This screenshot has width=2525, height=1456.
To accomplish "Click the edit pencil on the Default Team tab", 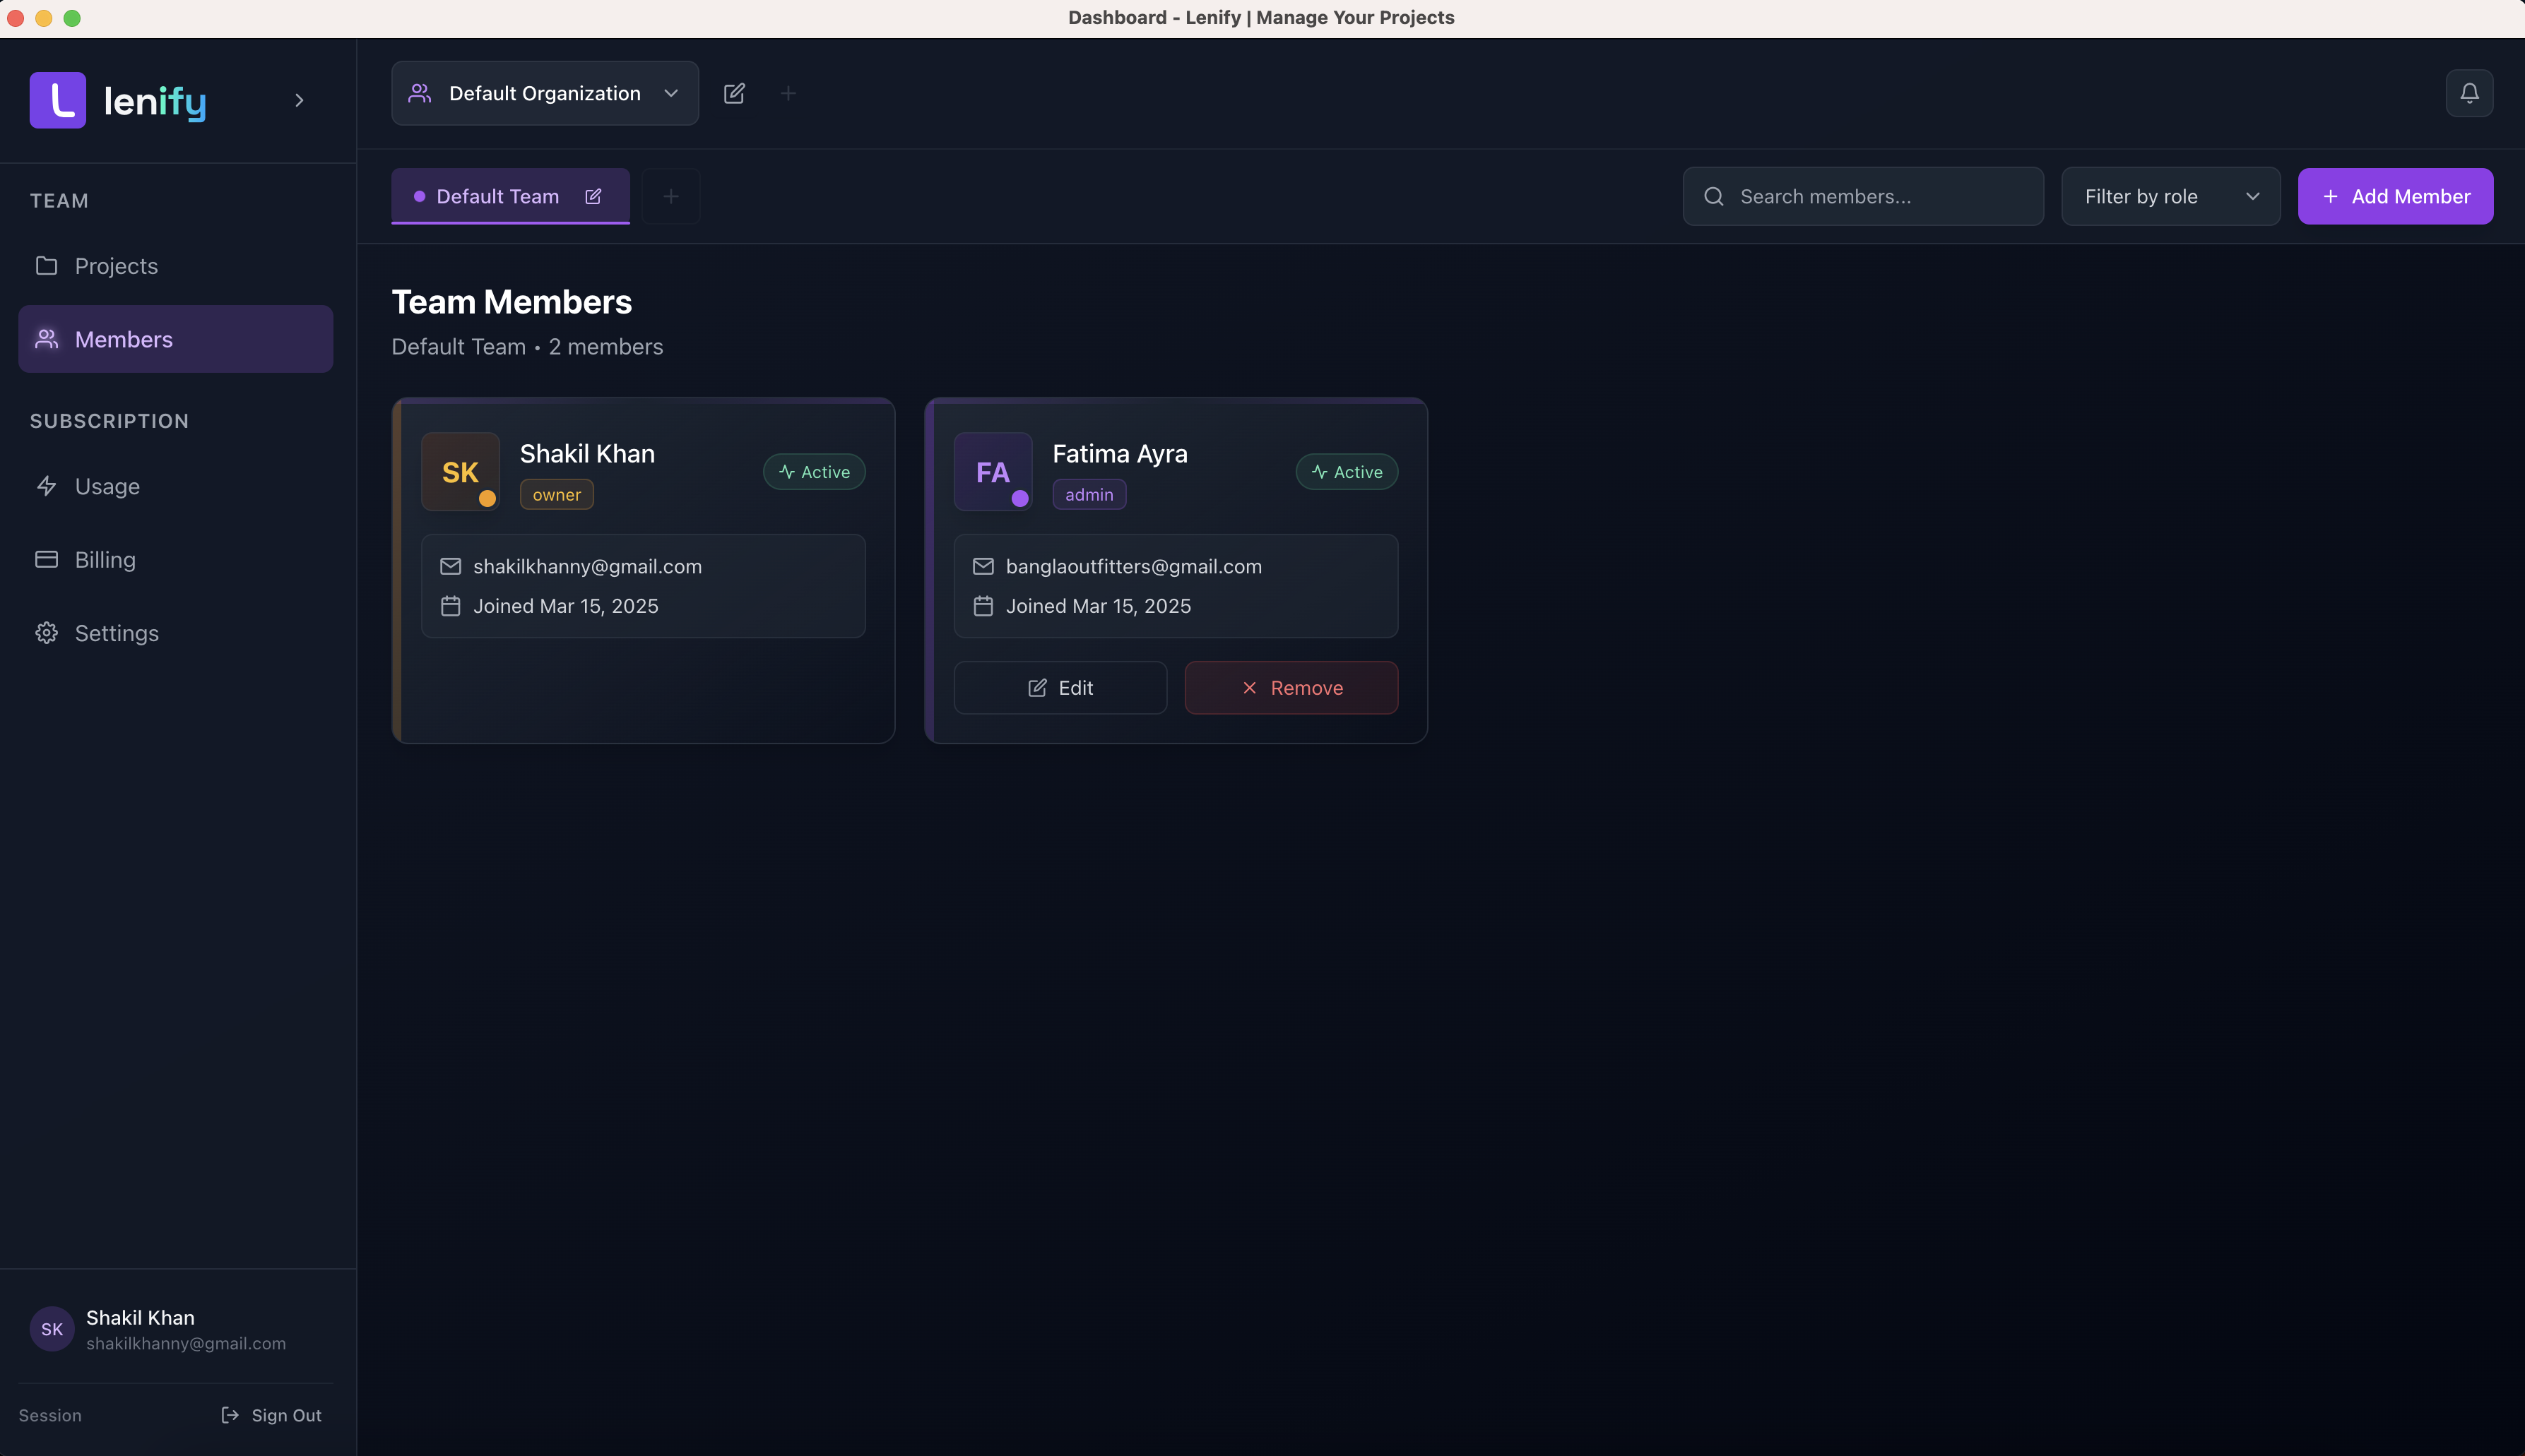I will 593,196.
